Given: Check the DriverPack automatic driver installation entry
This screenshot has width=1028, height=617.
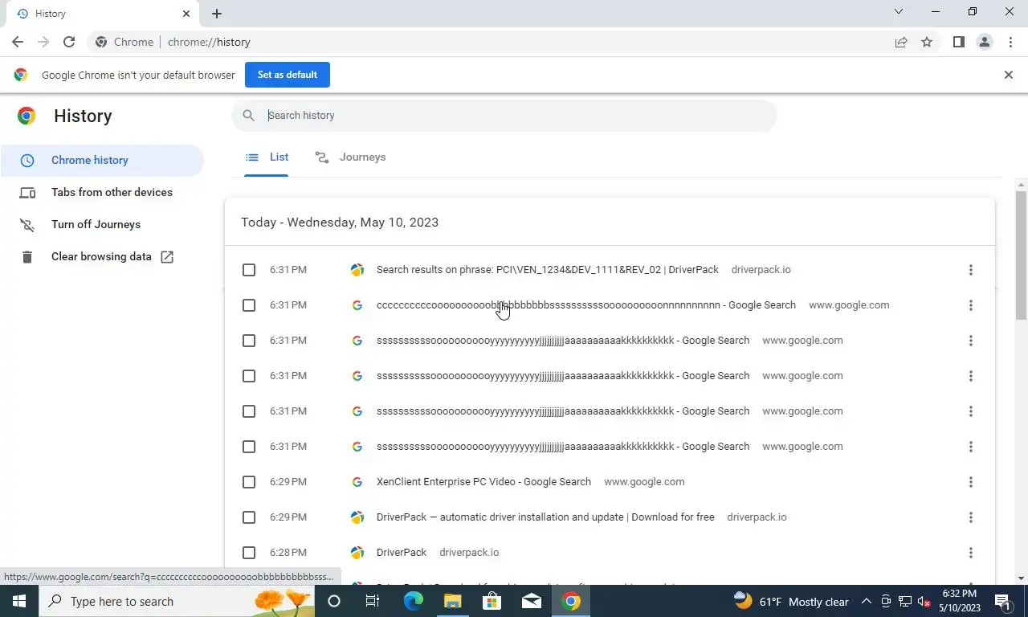Looking at the screenshot, I should [x=249, y=517].
